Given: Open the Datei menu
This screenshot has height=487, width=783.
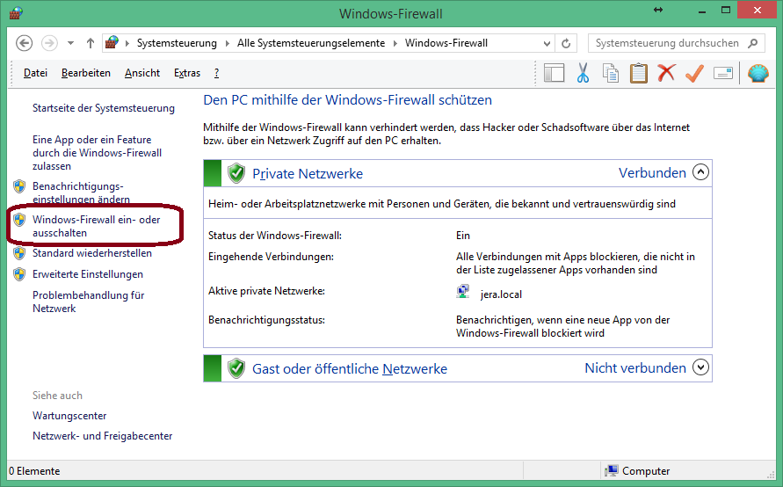Looking at the screenshot, I should [x=35, y=73].
